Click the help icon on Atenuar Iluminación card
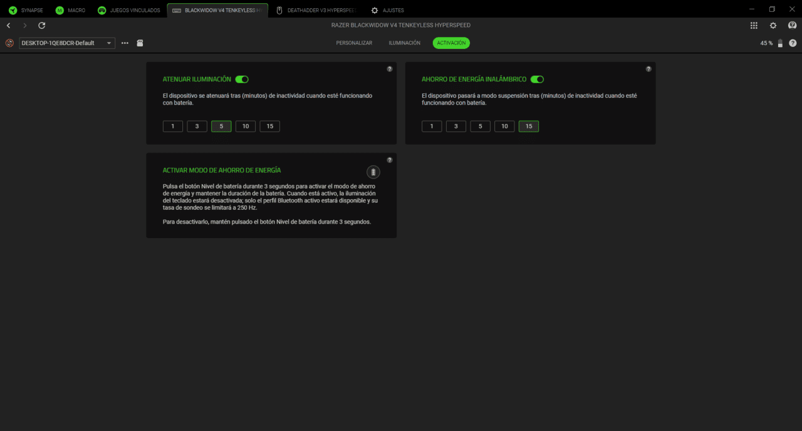 390,69
